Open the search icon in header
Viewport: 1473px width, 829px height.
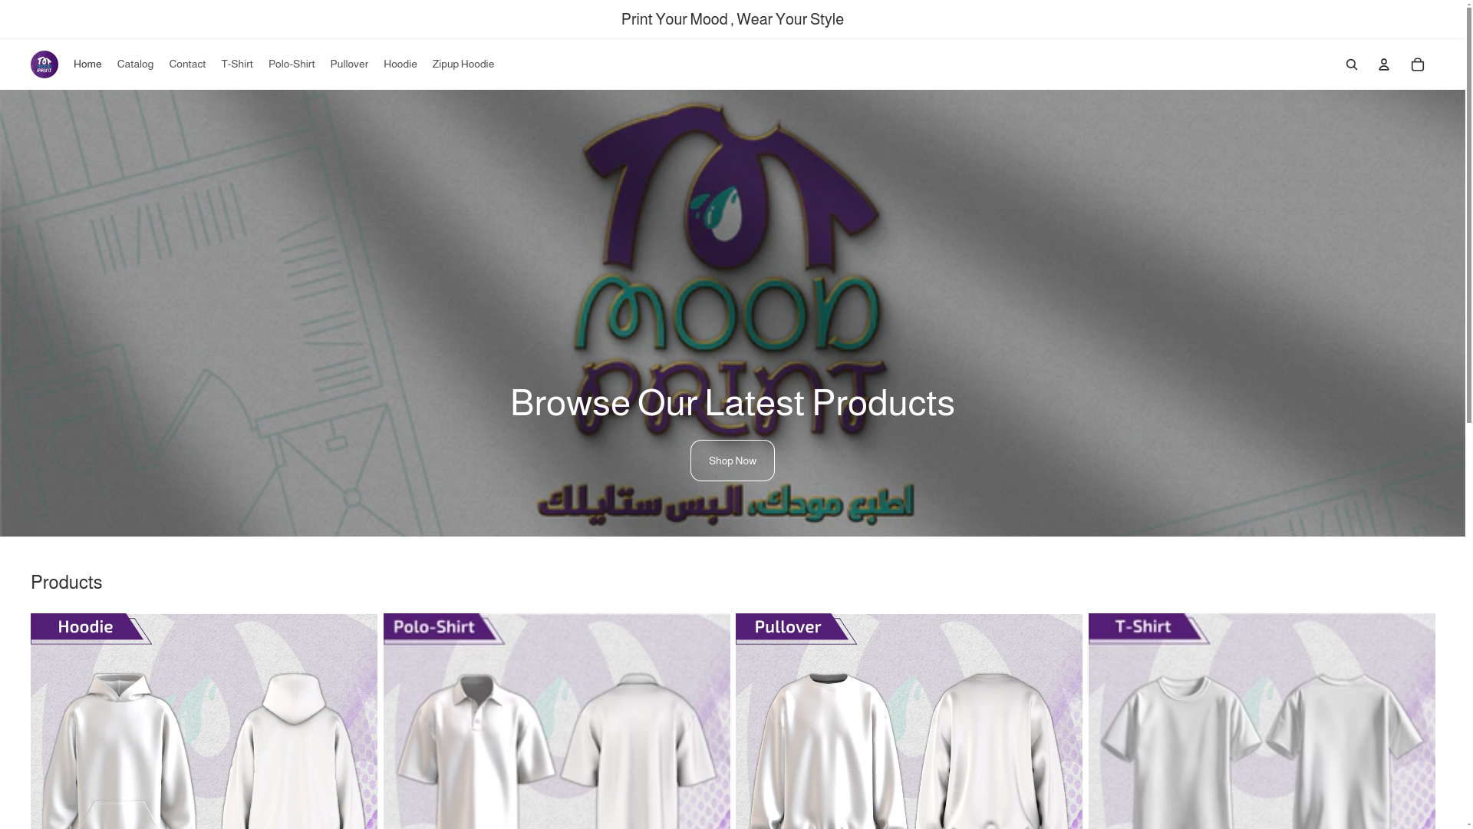click(1352, 64)
